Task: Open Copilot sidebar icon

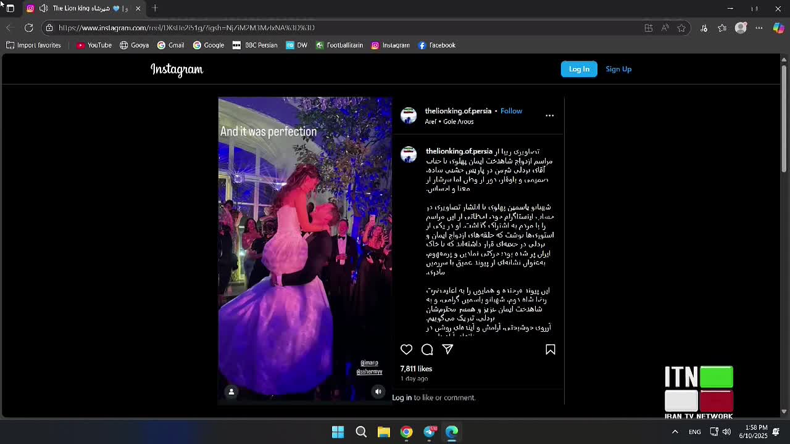Action: tap(778, 28)
